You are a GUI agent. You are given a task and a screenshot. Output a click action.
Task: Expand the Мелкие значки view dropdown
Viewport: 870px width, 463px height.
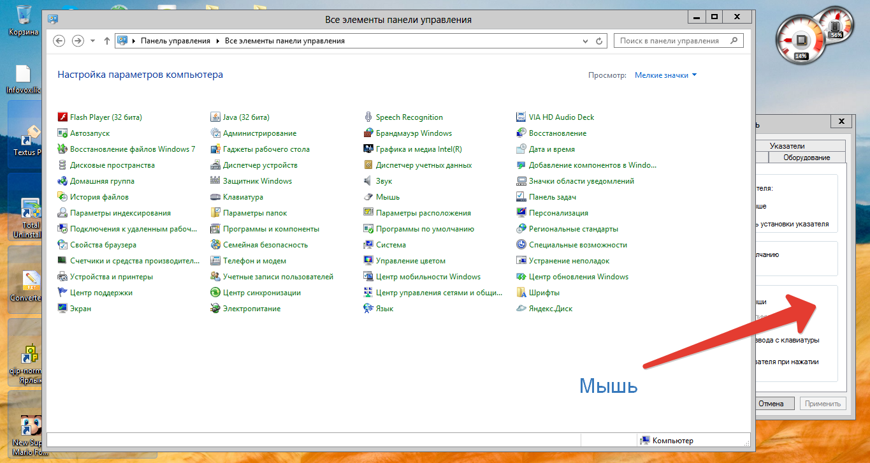click(665, 75)
